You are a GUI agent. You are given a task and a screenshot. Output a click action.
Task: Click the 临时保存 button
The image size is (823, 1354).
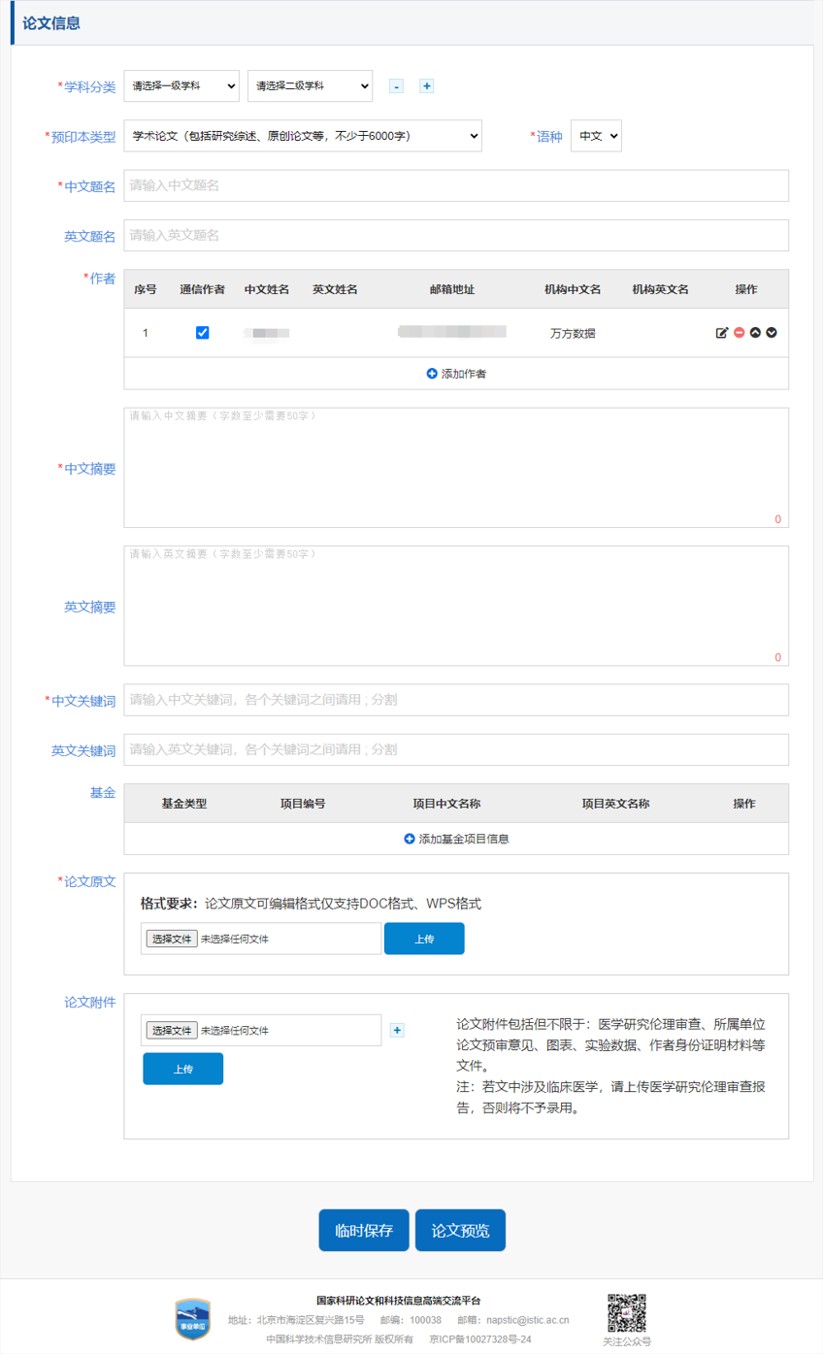[x=364, y=1230]
